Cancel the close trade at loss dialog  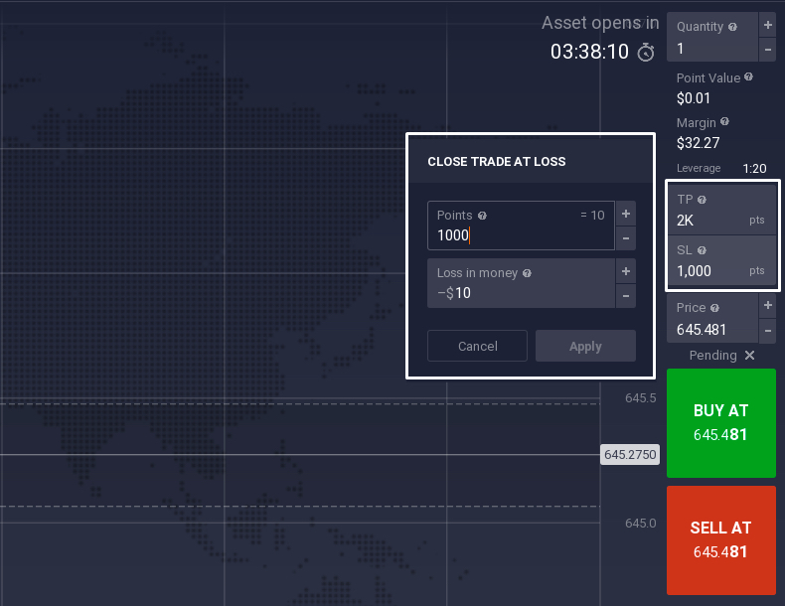[x=477, y=346]
